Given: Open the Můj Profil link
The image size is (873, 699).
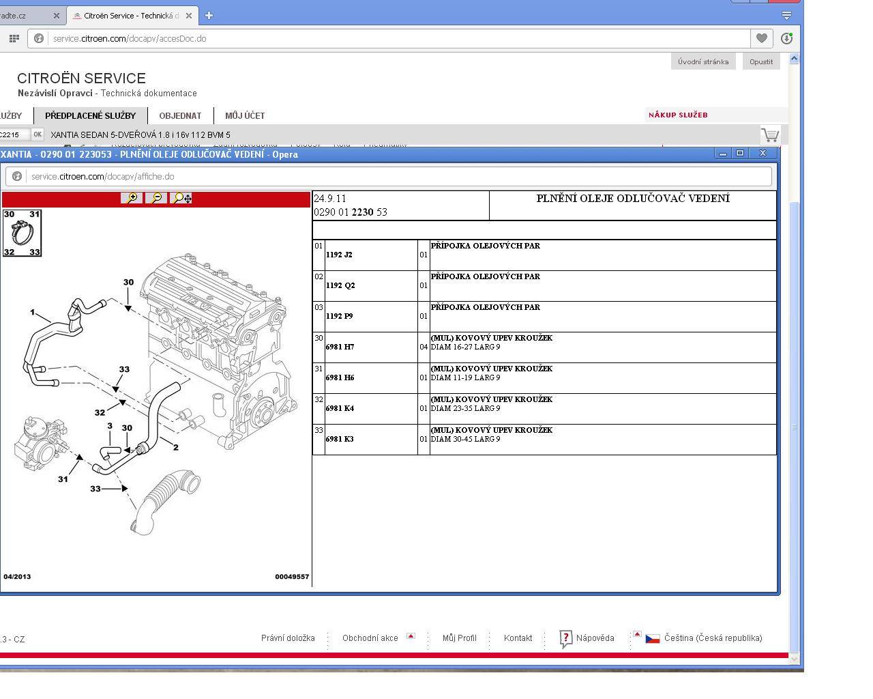Looking at the screenshot, I should point(459,638).
